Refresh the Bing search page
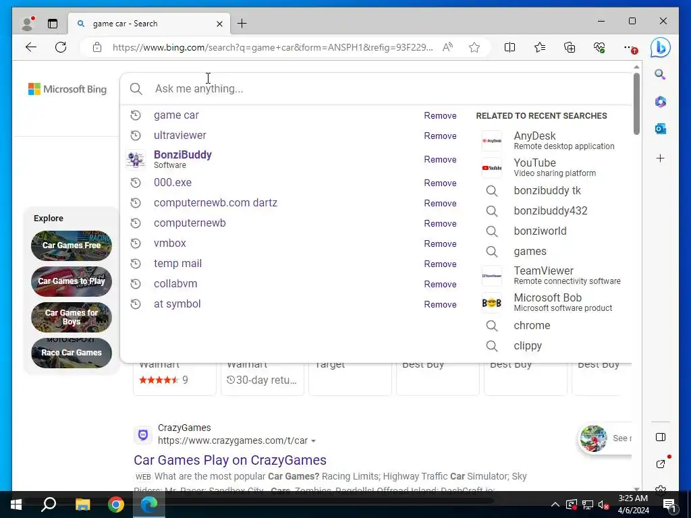Screen dimensions: 691x518 pyautogui.click(x=61, y=47)
